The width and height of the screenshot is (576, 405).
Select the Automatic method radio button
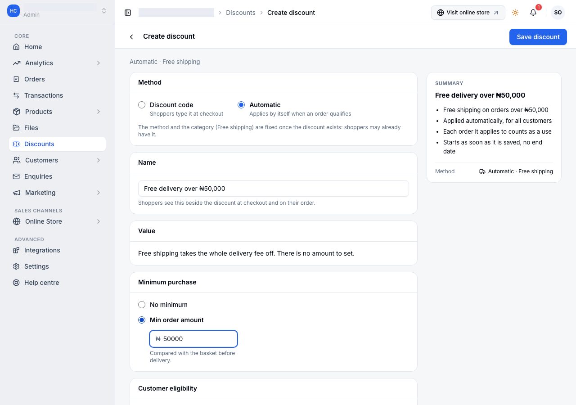pyautogui.click(x=241, y=105)
